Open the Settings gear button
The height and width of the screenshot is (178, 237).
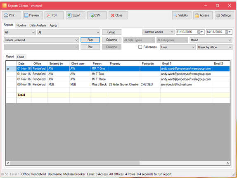coord(224,15)
